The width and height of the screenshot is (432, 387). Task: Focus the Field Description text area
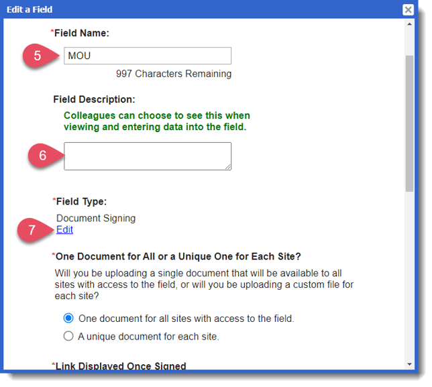147,156
